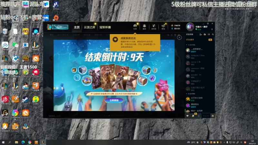Click the RP currency balance 25131

point(175,29)
